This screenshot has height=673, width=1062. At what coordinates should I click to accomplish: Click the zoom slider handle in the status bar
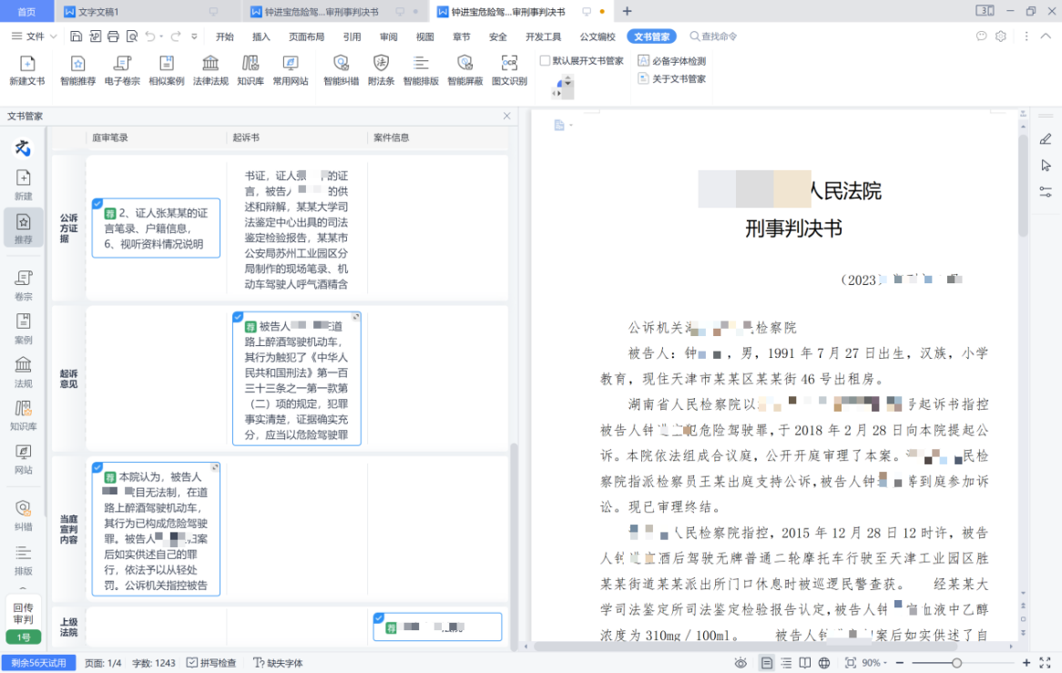956,663
